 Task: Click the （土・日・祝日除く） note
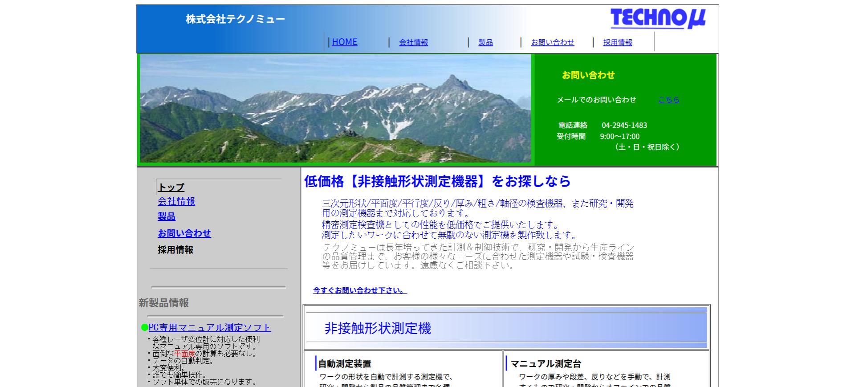pos(647,147)
